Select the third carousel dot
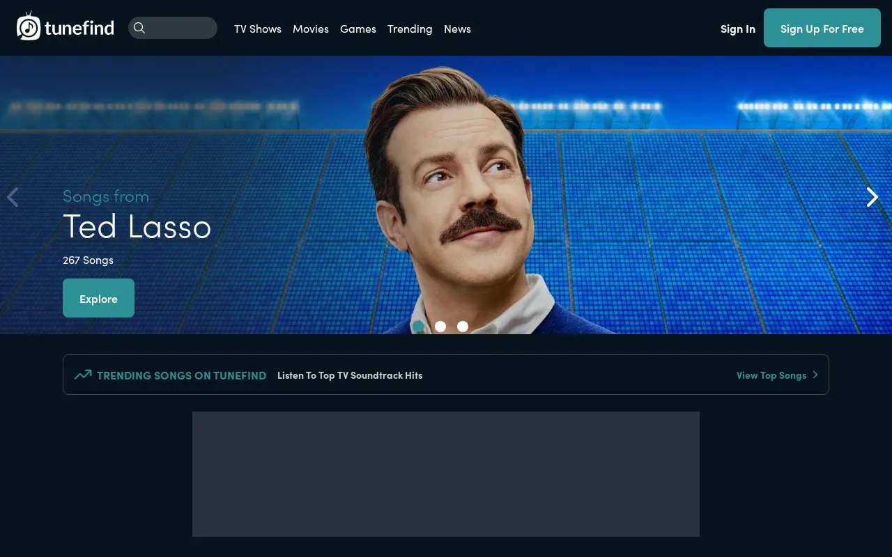Image resolution: width=892 pixels, height=557 pixels. pyautogui.click(x=463, y=327)
